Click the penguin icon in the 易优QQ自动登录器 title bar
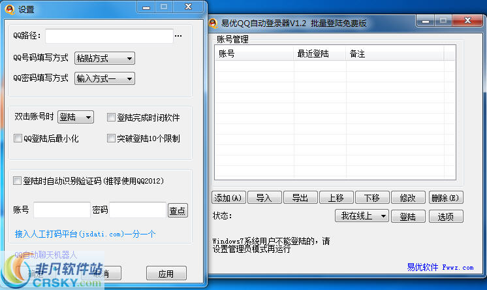Viewport: 487px width, 290px height. click(213, 24)
